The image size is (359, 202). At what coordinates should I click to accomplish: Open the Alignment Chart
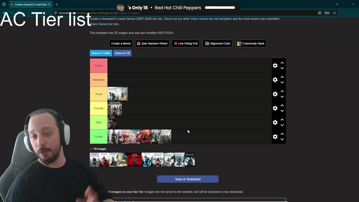(x=218, y=43)
